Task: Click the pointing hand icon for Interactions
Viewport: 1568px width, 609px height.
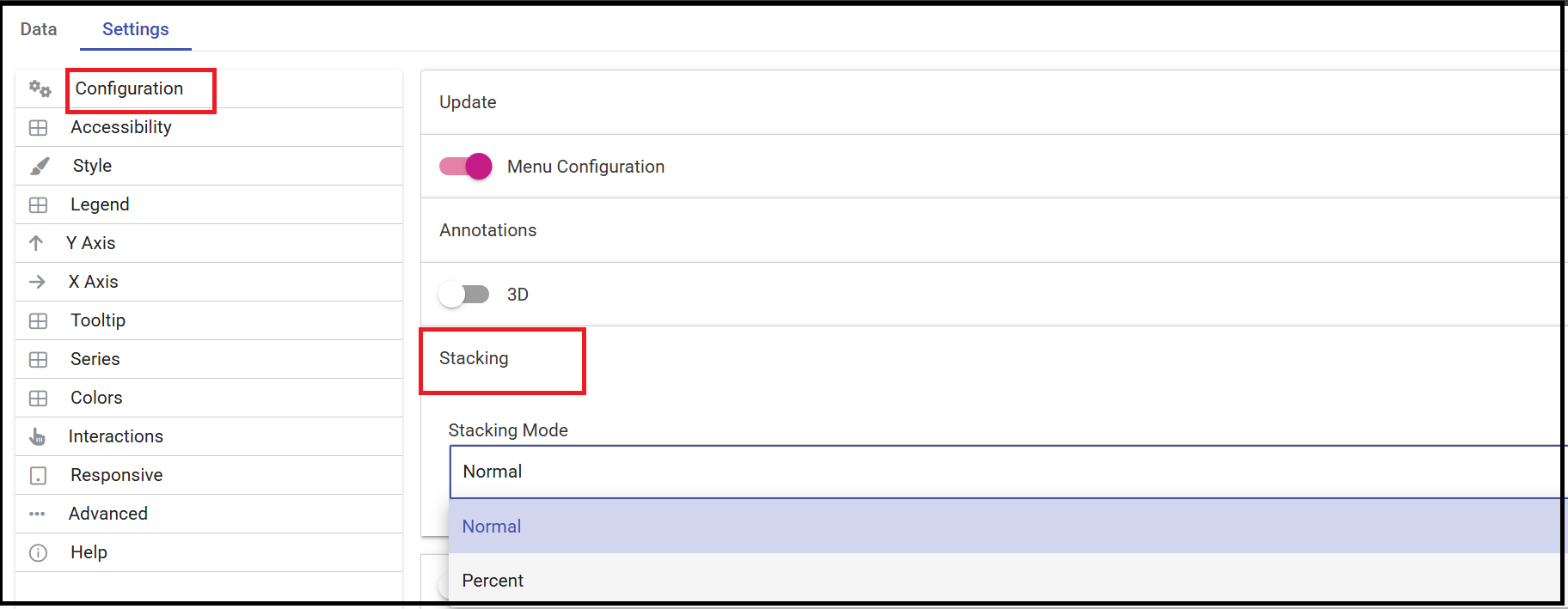Action: pos(37,436)
